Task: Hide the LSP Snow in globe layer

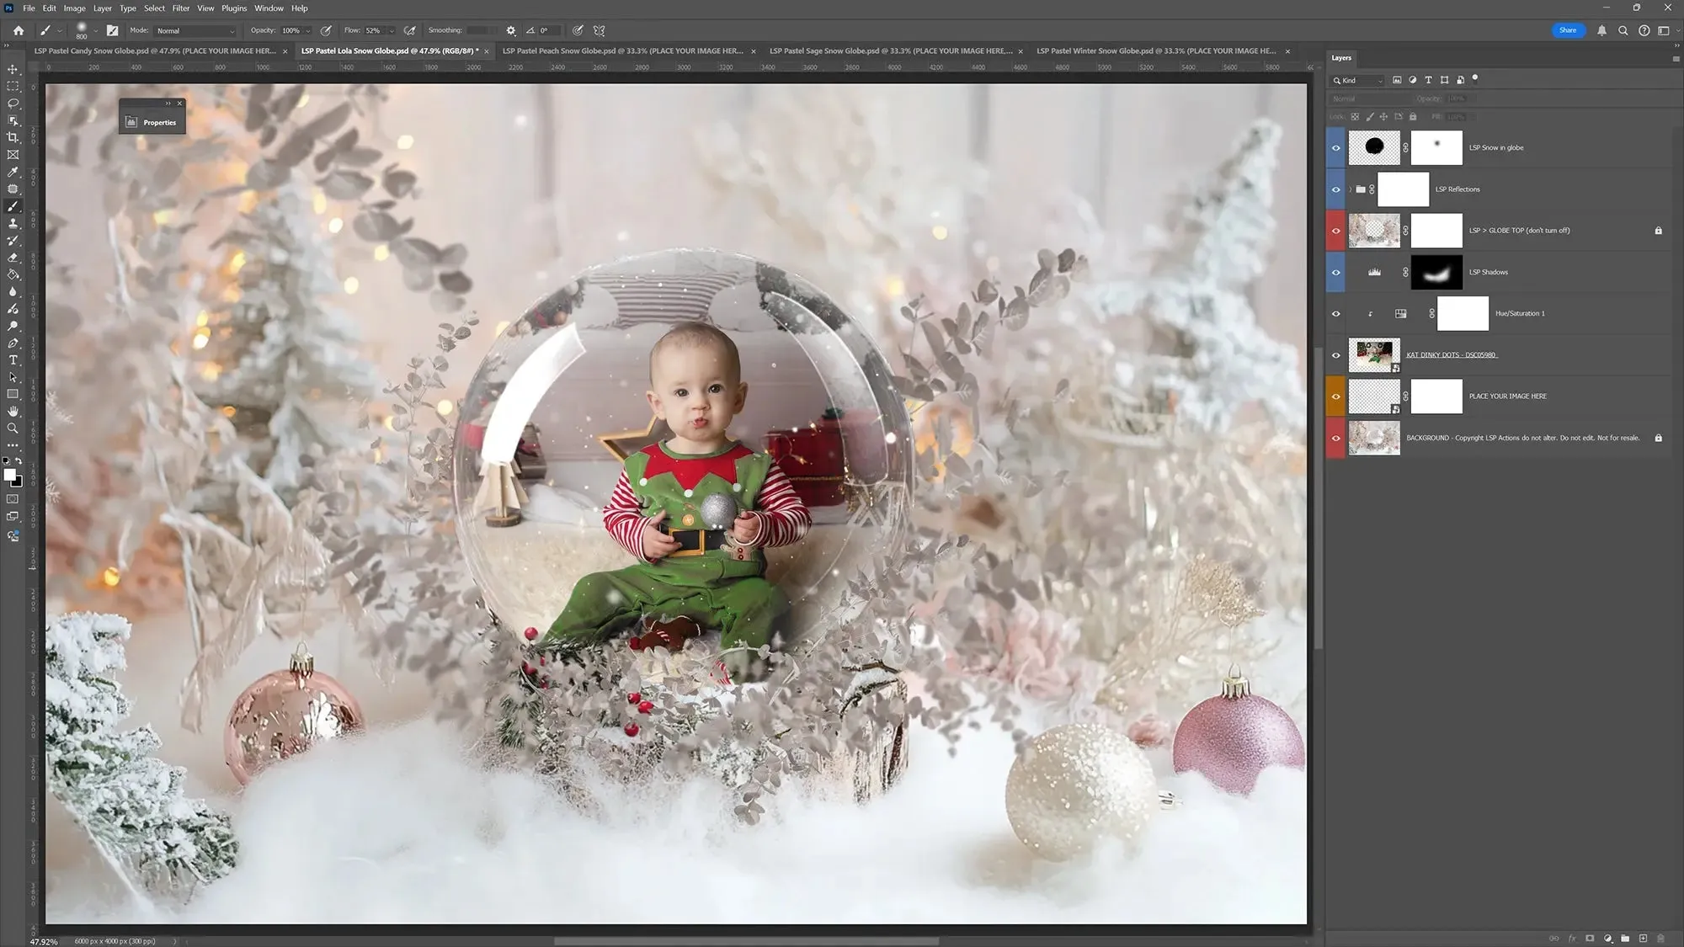Action: (1335, 148)
